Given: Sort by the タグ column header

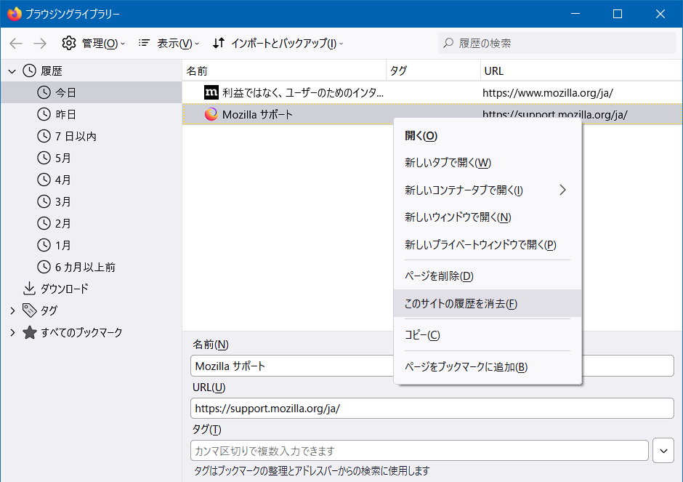Looking at the screenshot, I should (x=433, y=71).
